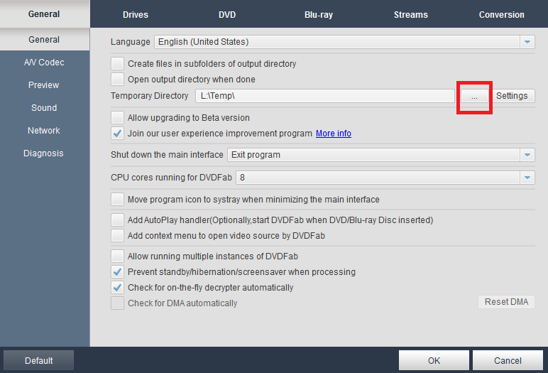The width and height of the screenshot is (548, 373).
Task: Toggle Move program icon to systray option
Action: click(118, 200)
